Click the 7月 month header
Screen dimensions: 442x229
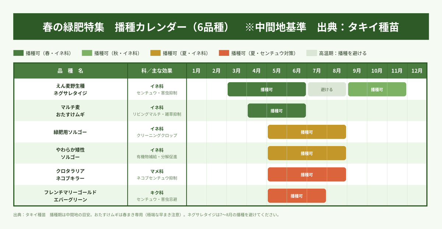[x=317, y=71]
